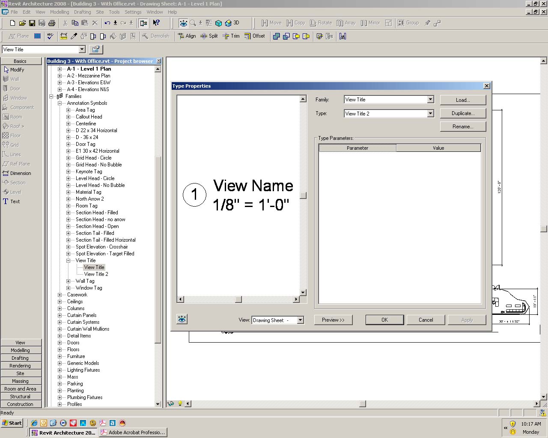Open the Type dropdown showing View Title 2
Screen dimensions: 548x438
click(x=430, y=113)
